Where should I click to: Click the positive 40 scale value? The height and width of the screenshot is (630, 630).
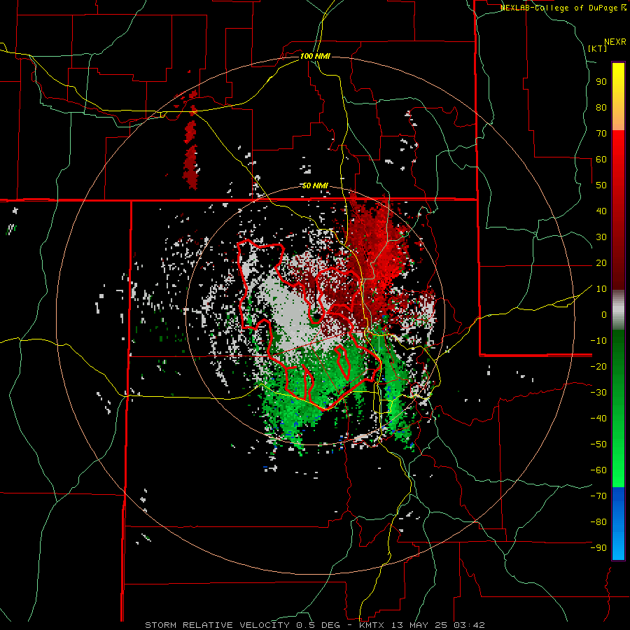click(x=601, y=211)
